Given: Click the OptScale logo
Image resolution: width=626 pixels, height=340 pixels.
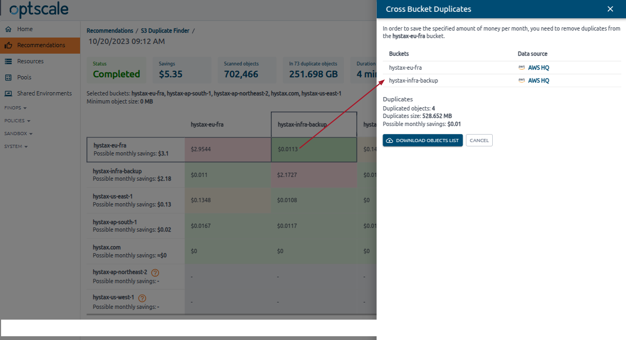Looking at the screenshot, I should tap(39, 10).
